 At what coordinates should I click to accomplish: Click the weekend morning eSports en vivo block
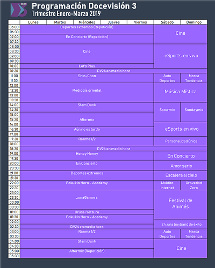click(181, 56)
